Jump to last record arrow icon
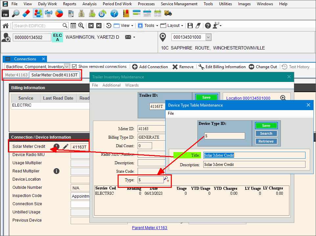Viewport: 316px width, 236px height. tap(99, 26)
